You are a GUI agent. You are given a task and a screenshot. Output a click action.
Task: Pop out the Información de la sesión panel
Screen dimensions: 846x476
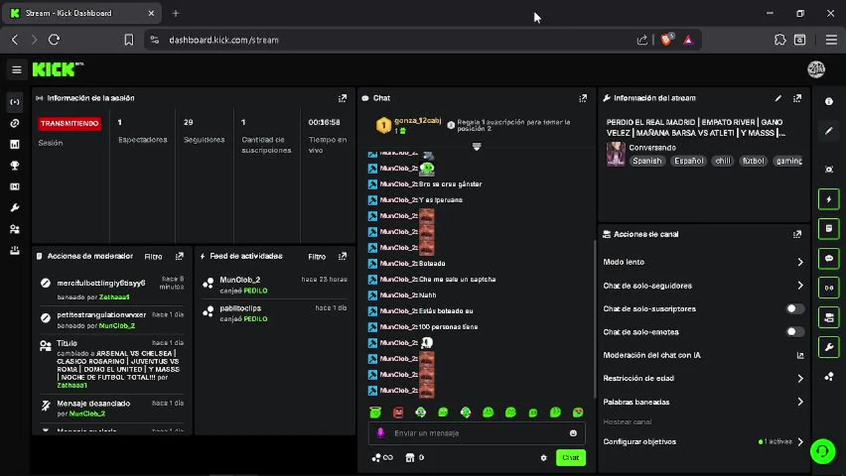[342, 98]
